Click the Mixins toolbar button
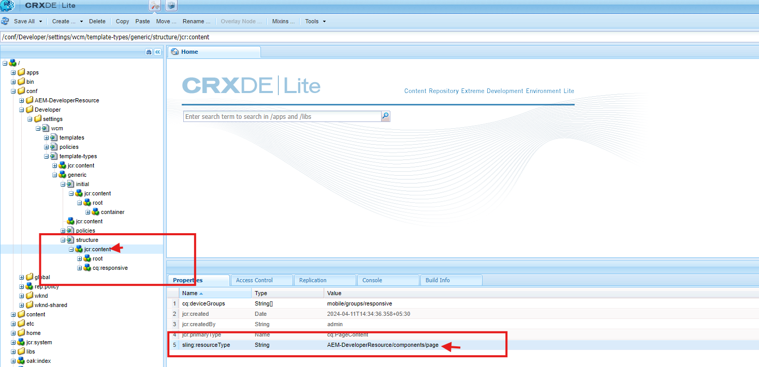The height and width of the screenshot is (367, 759). tap(283, 21)
